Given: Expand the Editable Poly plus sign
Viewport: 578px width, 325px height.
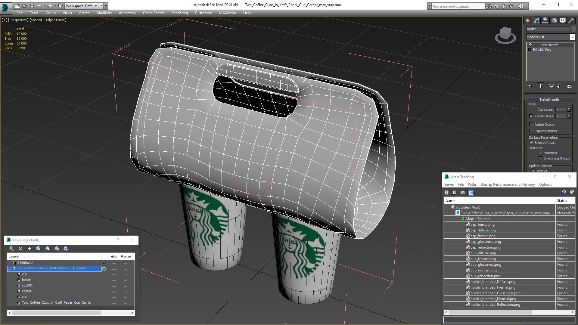Looking at the screenshot, I should [x=530, y=50].
